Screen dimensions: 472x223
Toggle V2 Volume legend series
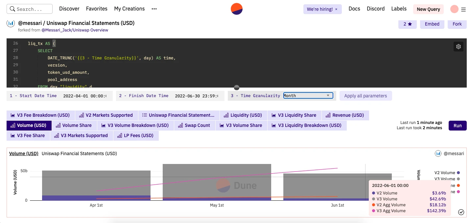point(447,173)
